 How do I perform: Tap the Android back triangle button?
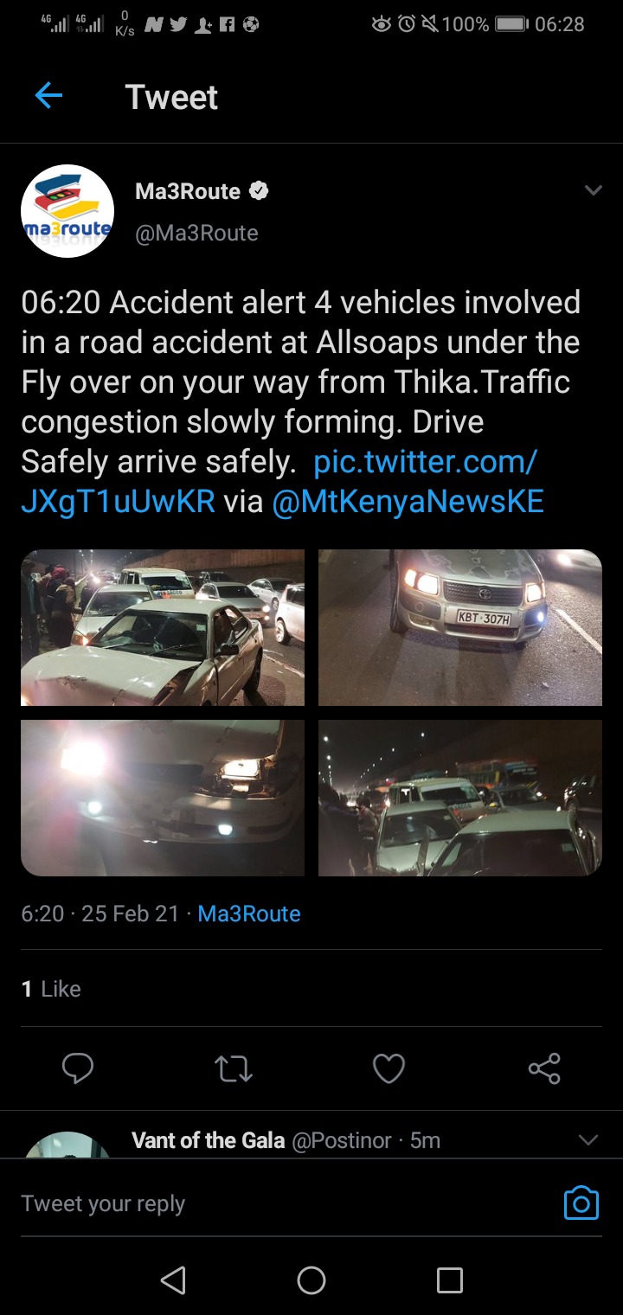point(173,1280)
